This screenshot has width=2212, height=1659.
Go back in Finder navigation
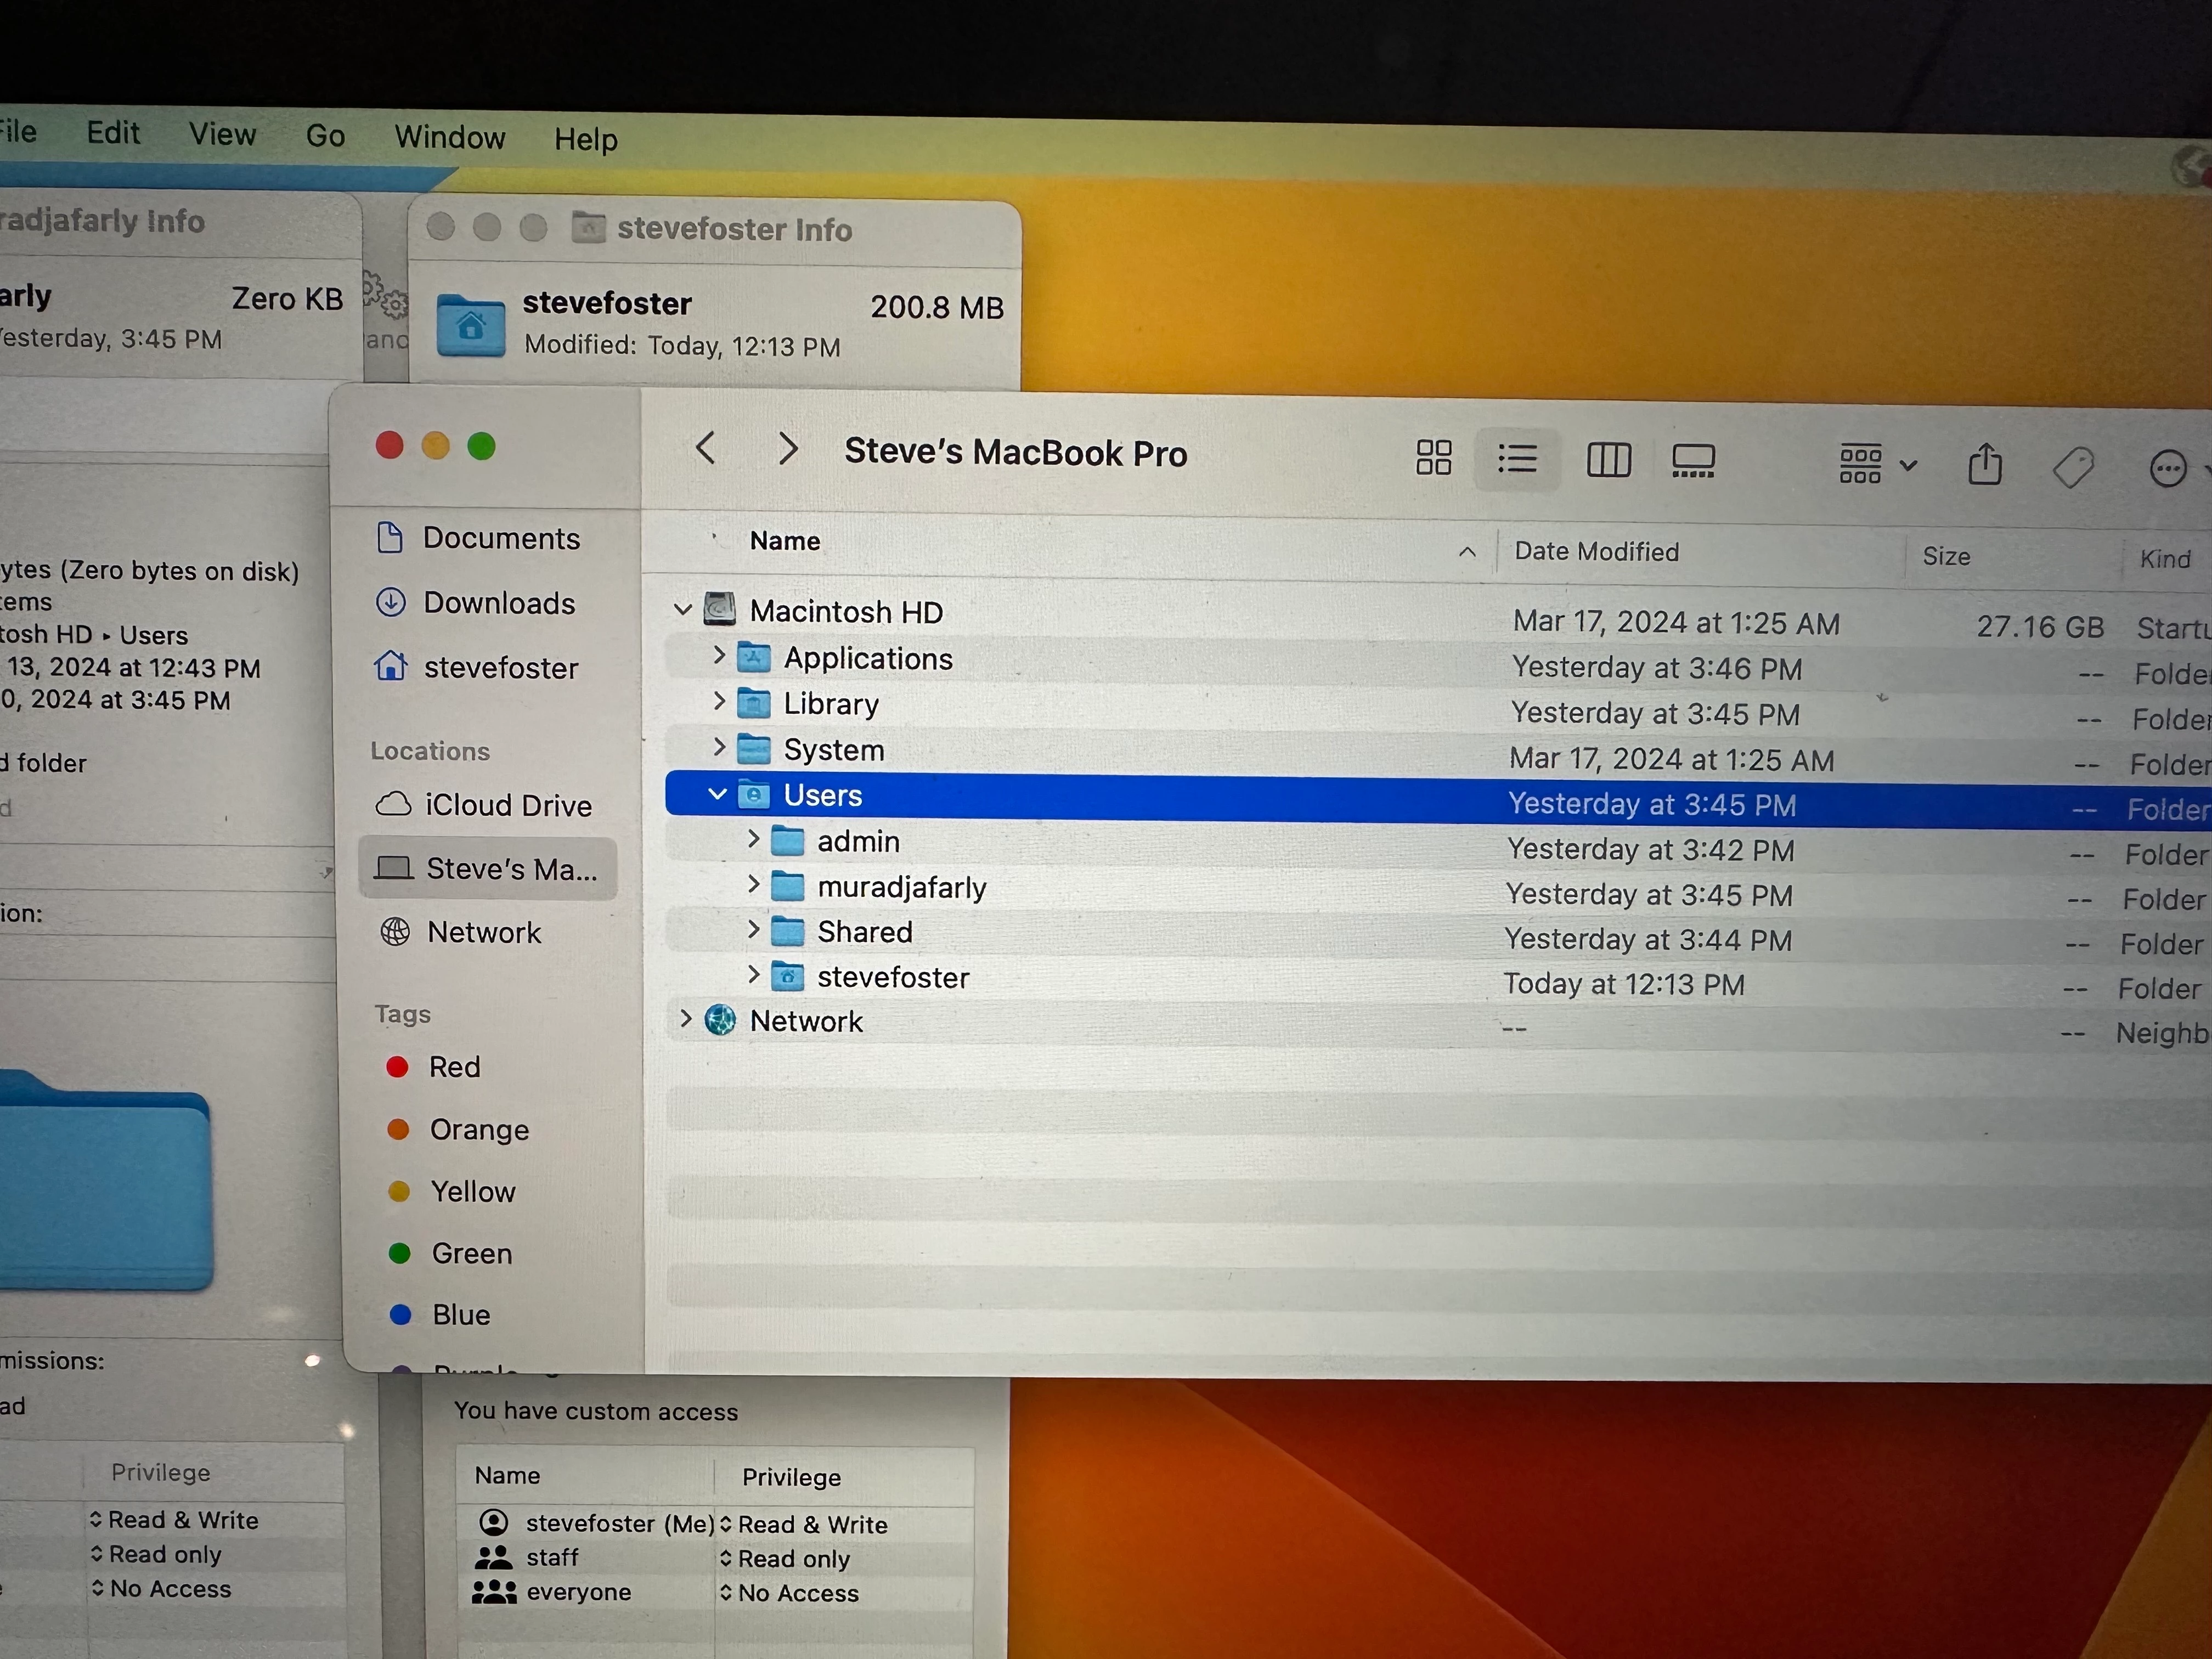pos(705,447)
